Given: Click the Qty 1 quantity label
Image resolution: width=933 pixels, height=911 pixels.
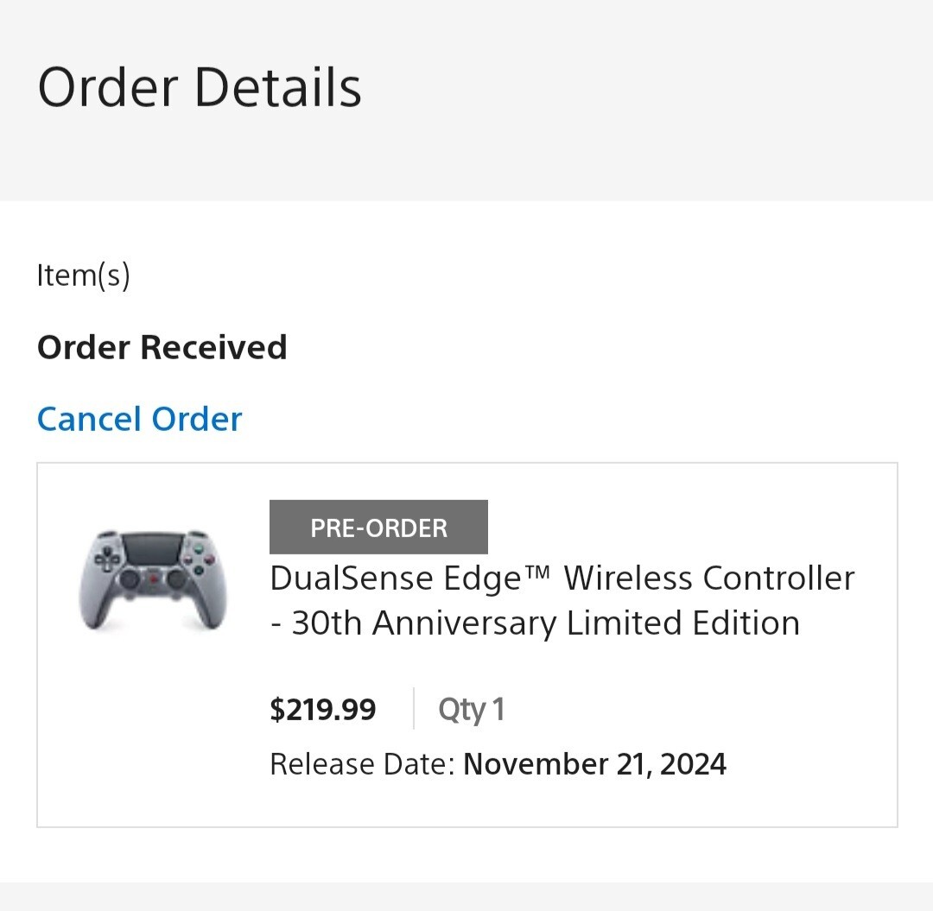Looking at the screenshot, I should coord(471,709).
